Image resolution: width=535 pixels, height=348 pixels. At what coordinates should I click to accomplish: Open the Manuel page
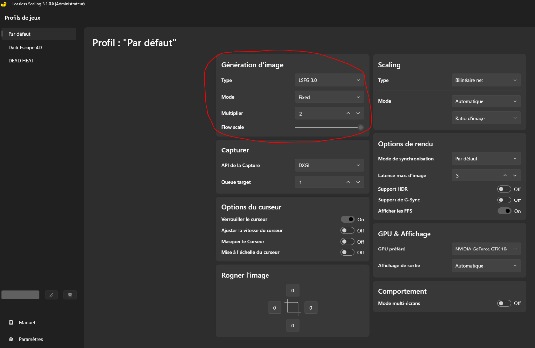[x=27, y=323]
